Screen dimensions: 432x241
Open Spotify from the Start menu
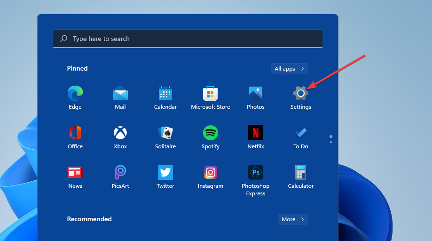tap(211, 137)
